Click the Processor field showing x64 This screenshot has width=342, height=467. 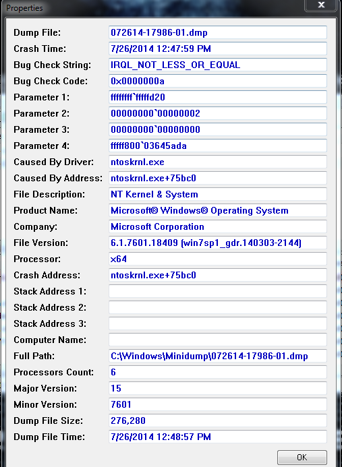pyautogui.click(x=218, y=259)
